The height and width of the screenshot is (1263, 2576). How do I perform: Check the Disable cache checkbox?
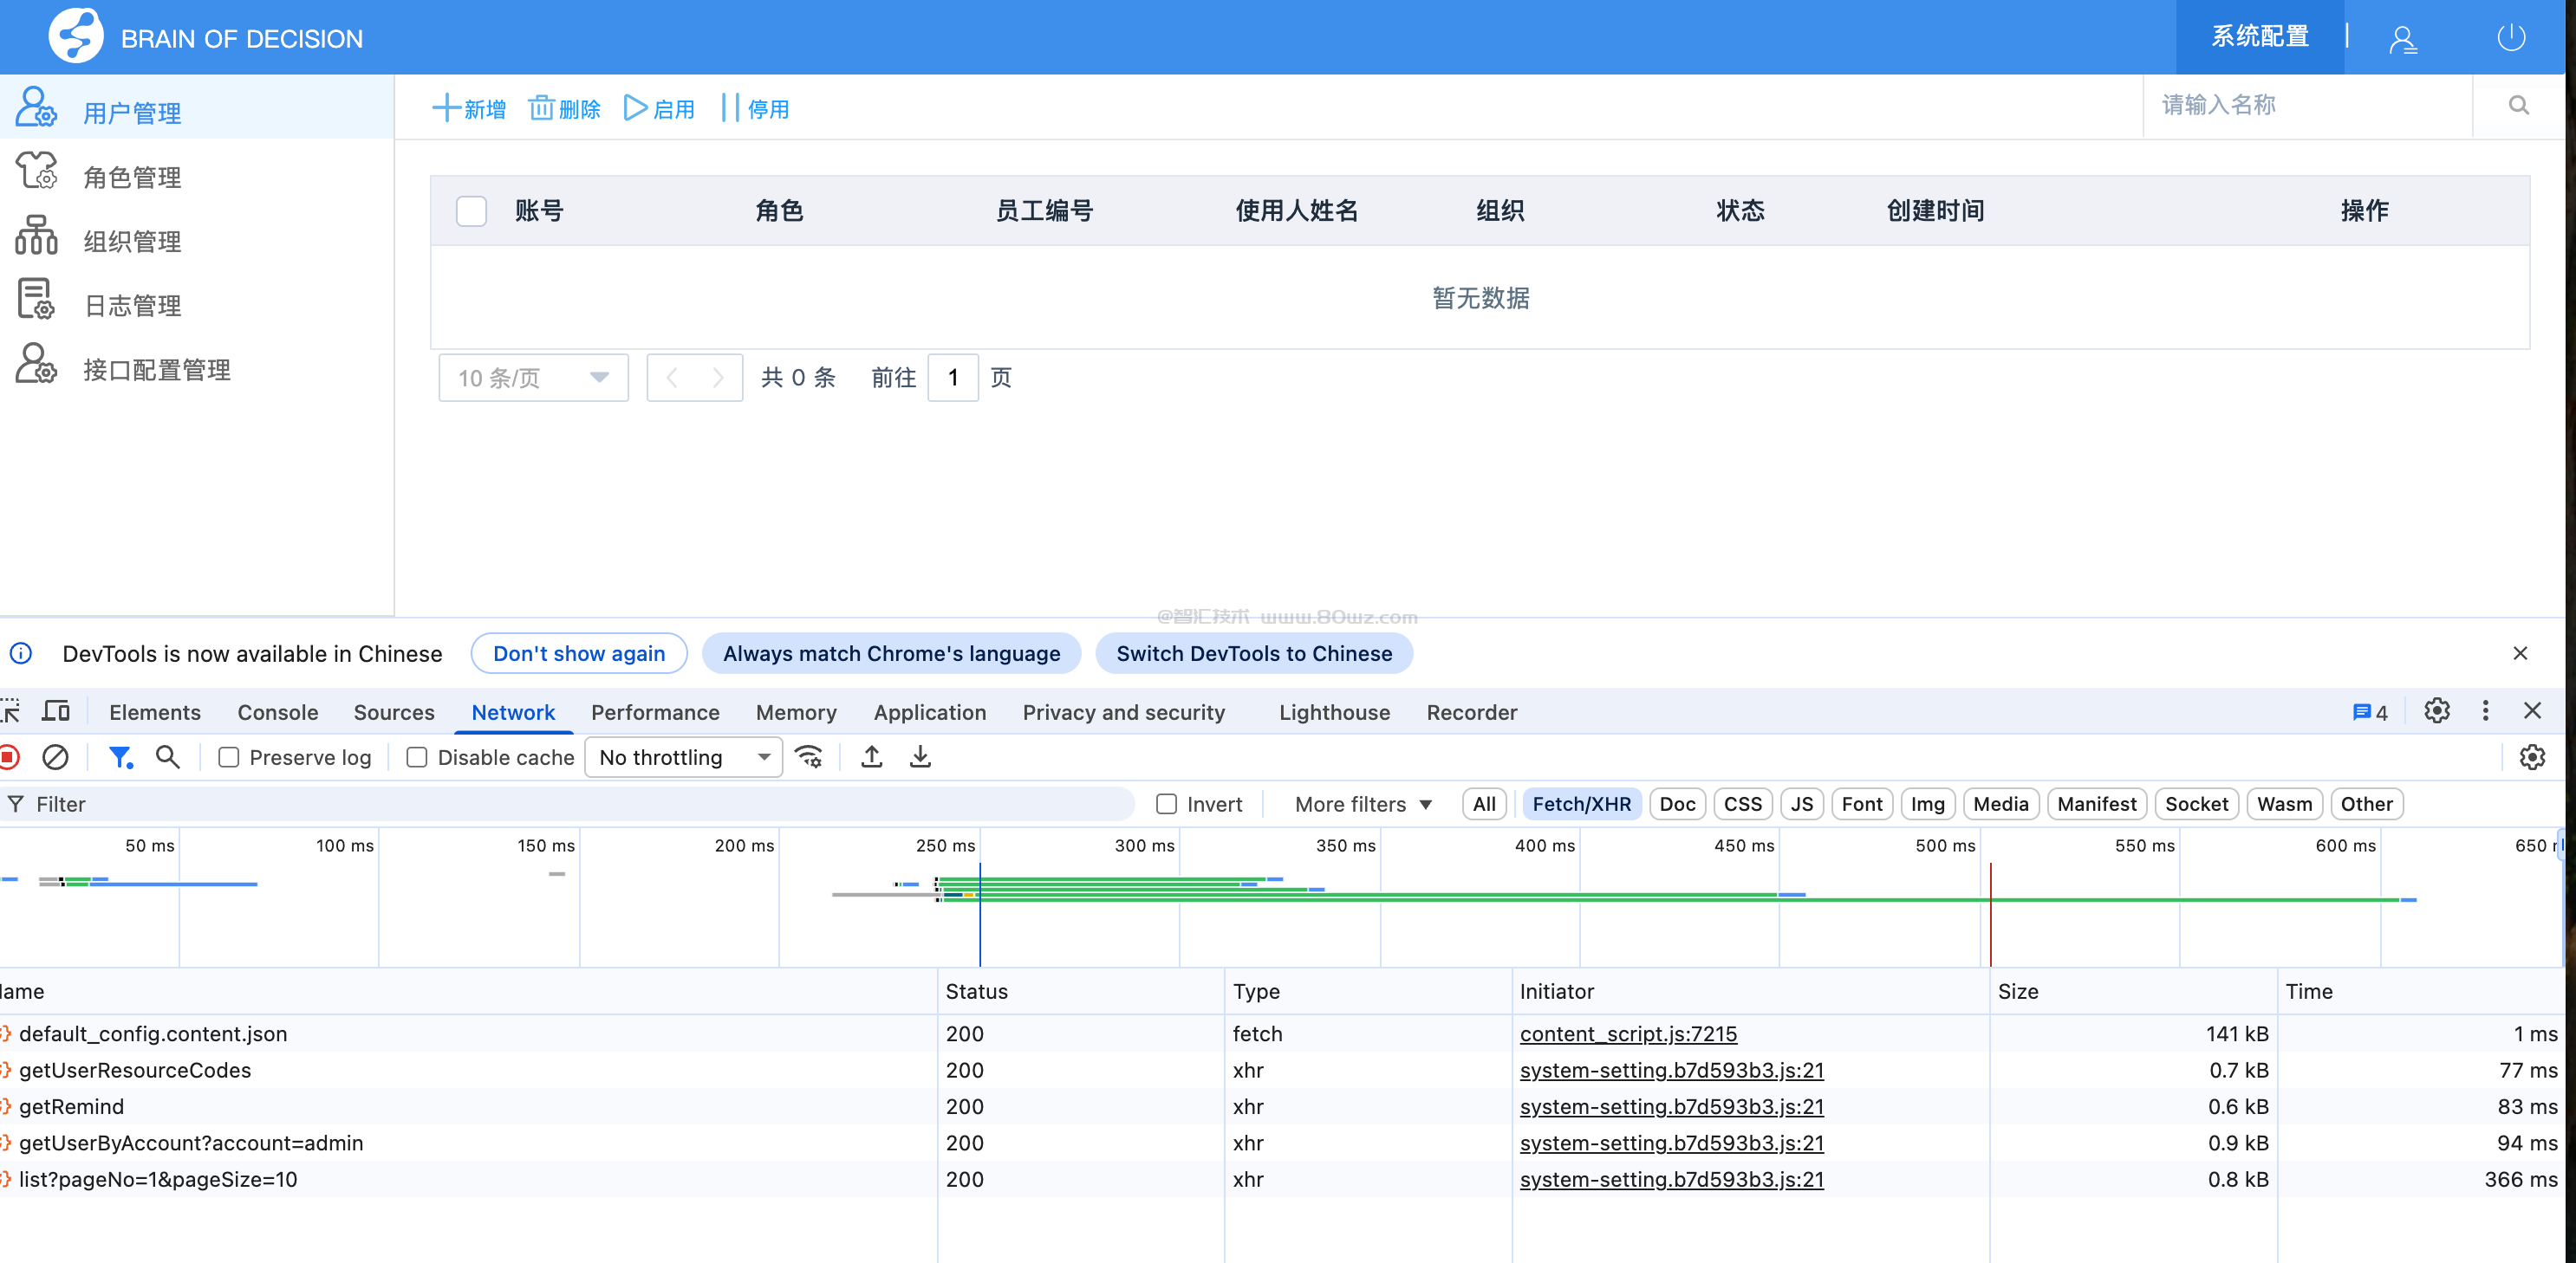(x=417, y=757)
